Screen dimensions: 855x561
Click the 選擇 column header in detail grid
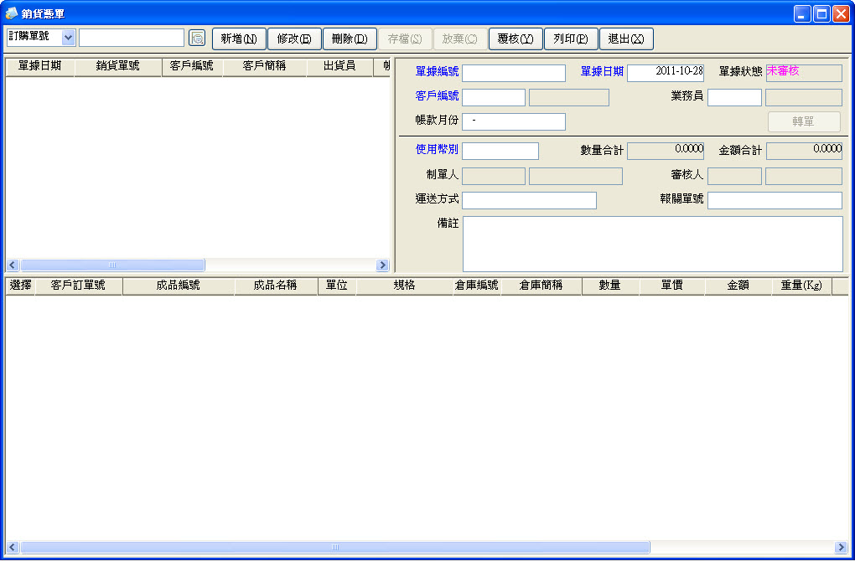pos(21,286)
